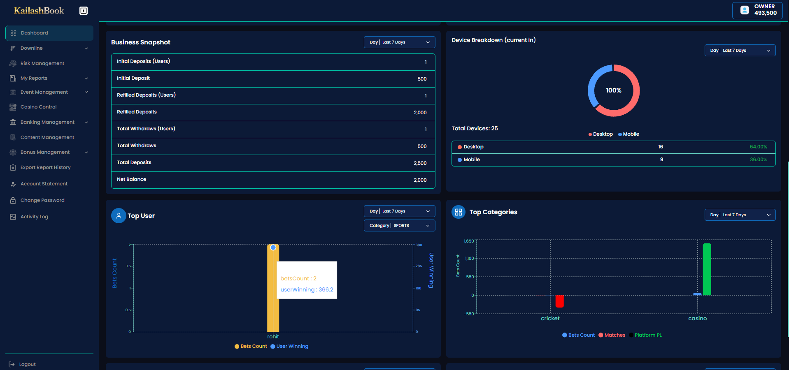
Task: Open Top User day range dropdown
Action: pos(399,211)
